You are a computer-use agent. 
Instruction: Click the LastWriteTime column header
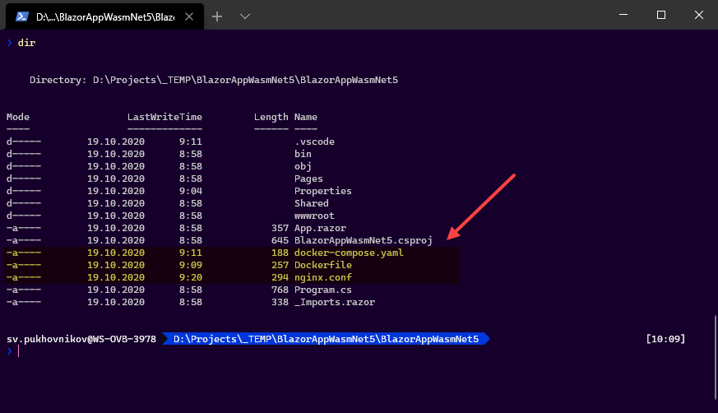pyautogui.click(x=164, y=117)
